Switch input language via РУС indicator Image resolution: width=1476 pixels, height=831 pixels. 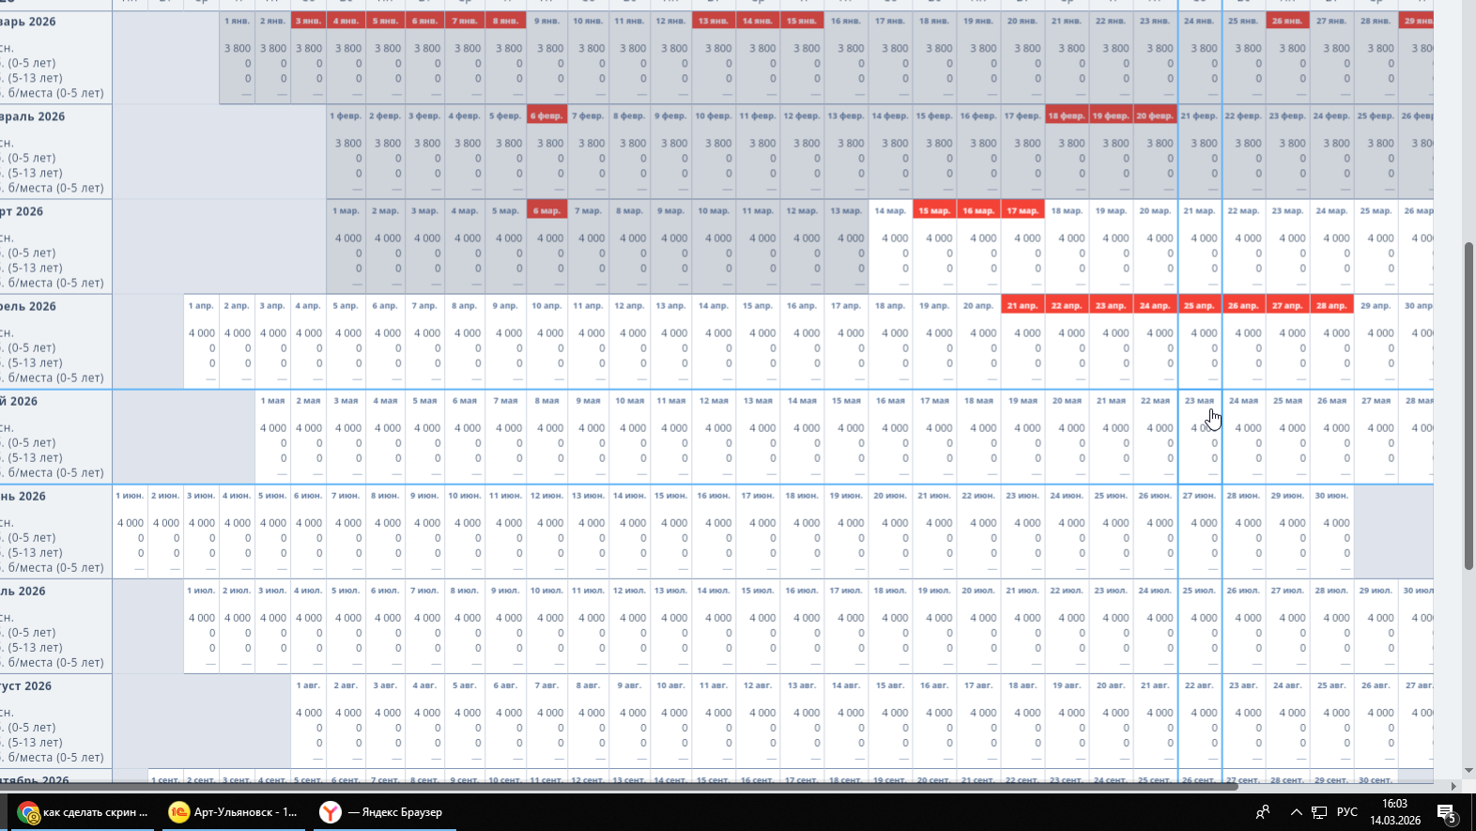(1347, 812)
